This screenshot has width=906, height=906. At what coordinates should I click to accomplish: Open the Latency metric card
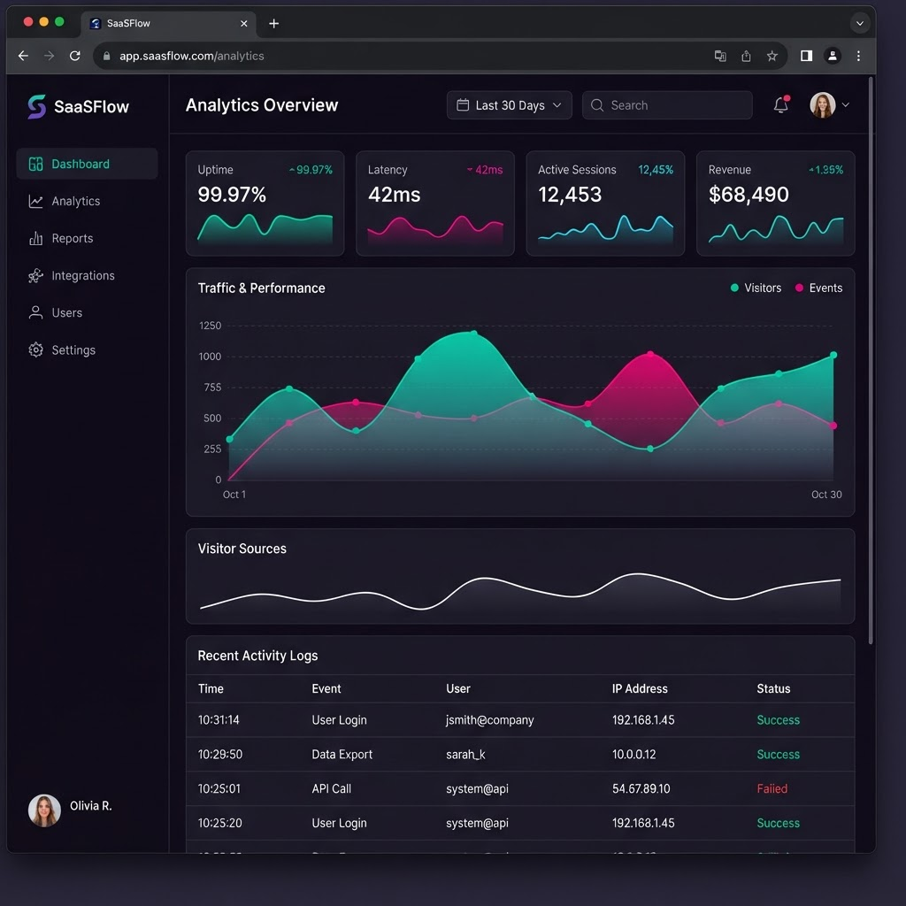click(x=435, y=203)
